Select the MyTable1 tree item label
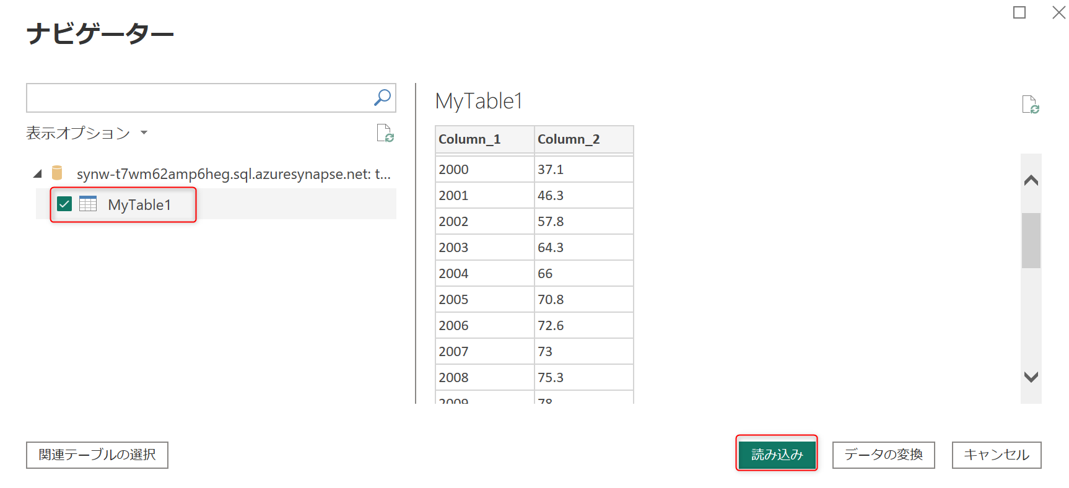This screenshot has height=488, width=1069. 139,205
